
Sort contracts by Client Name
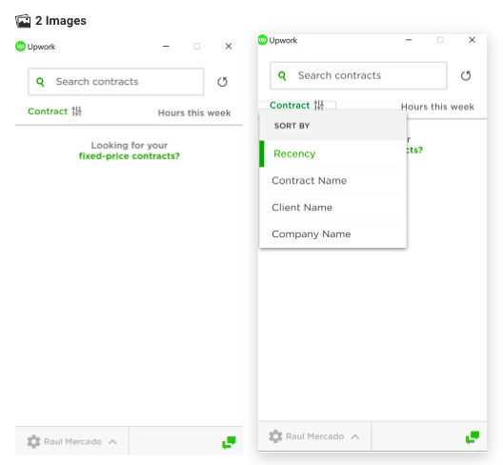pos(333,208)
